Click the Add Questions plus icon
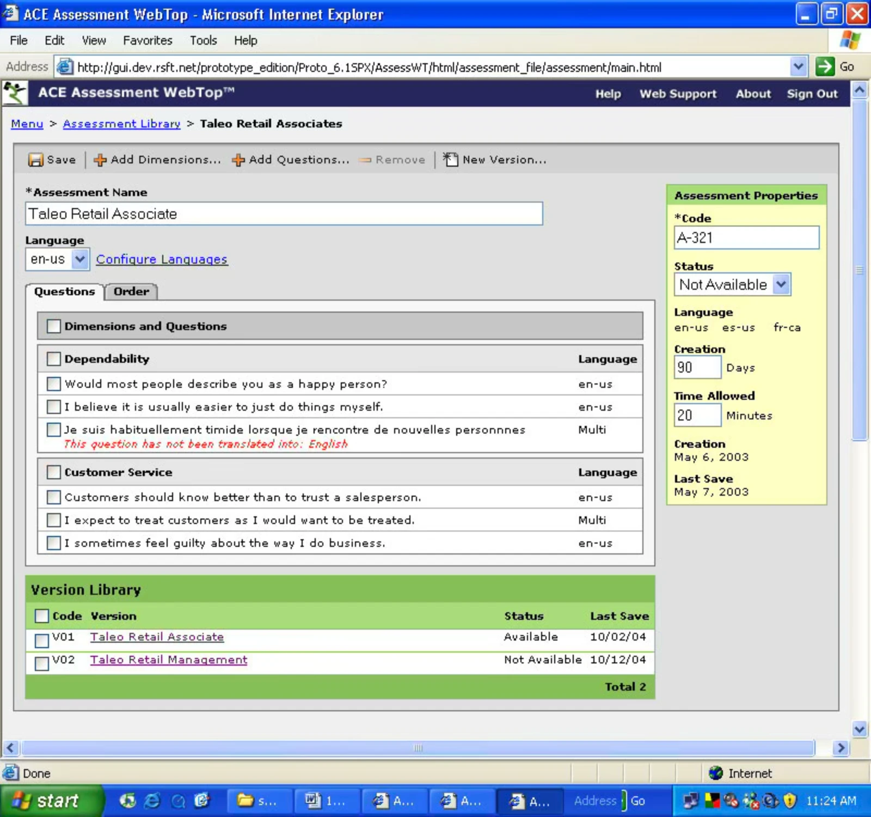This screenshot has width=871, height=817. 238,160
